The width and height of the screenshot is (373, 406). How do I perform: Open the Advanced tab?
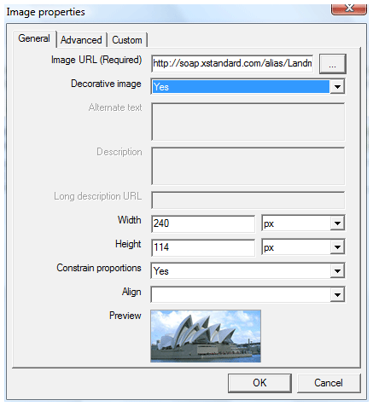coord(81,40)
